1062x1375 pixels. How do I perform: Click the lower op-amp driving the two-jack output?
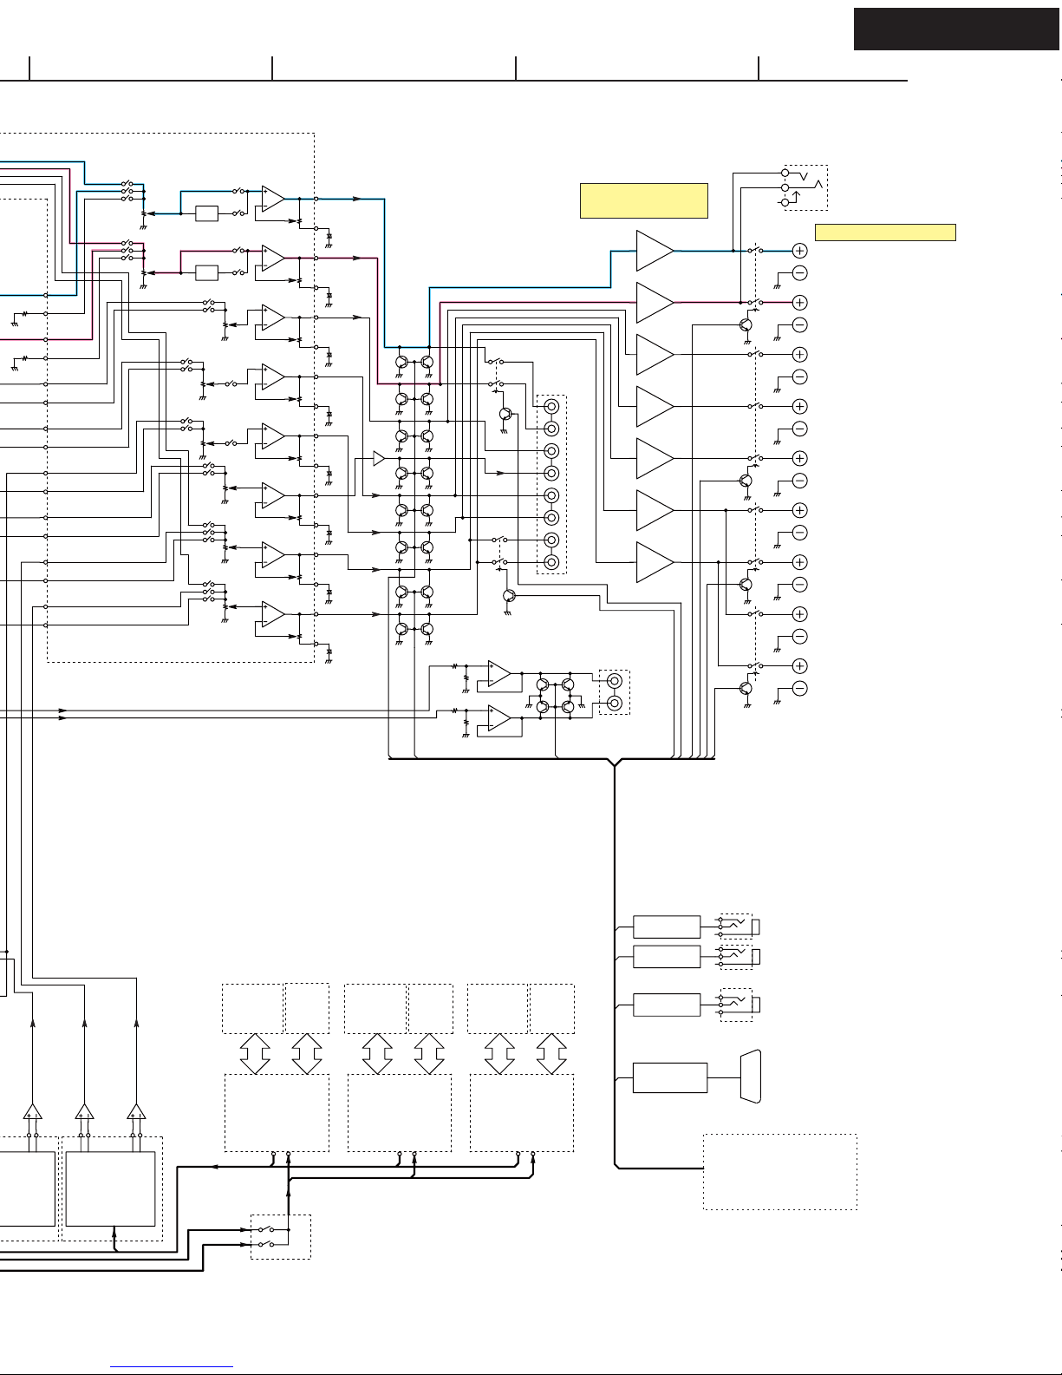pyautogui.click(x=499, y=718)
